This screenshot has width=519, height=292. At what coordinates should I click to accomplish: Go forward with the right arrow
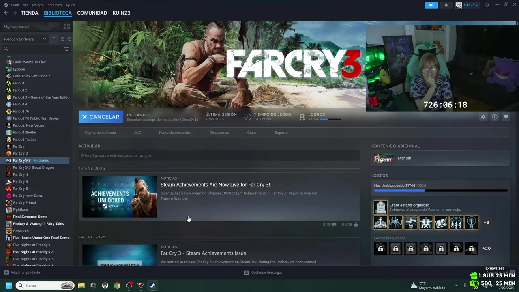[x=15, y=13]
